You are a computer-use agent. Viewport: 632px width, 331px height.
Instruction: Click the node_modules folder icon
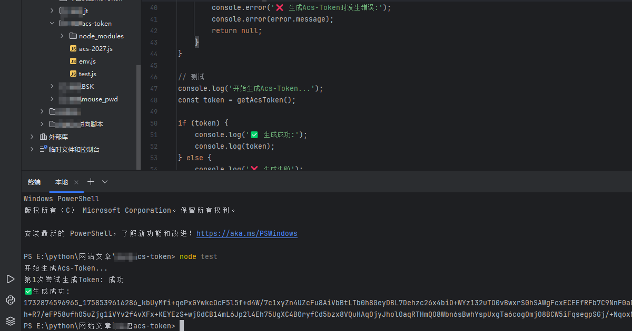click(x=73, y=36)
